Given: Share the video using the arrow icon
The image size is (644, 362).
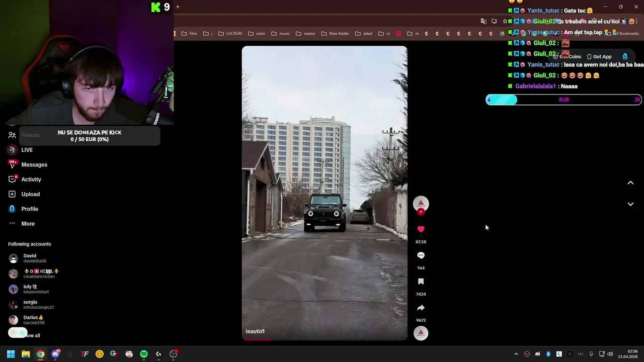Looking at the screenshot, I should tap(421, 308).
